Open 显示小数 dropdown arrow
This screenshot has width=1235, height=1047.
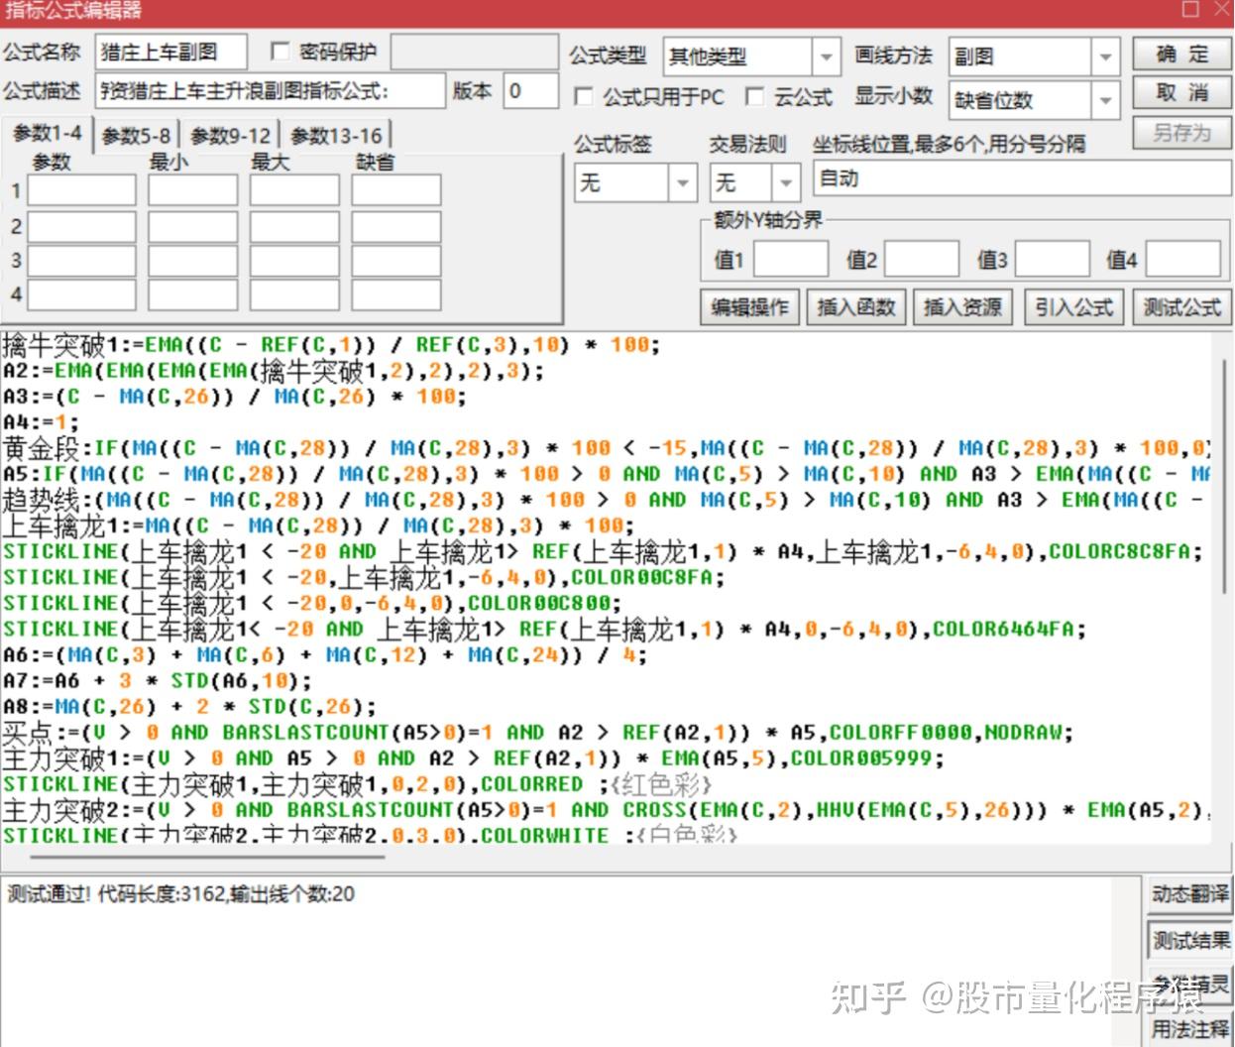pyautogui.click(x=1106, y=100)
